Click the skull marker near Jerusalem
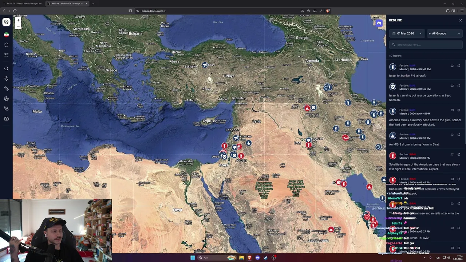The image size is (466, 262). 224,157
